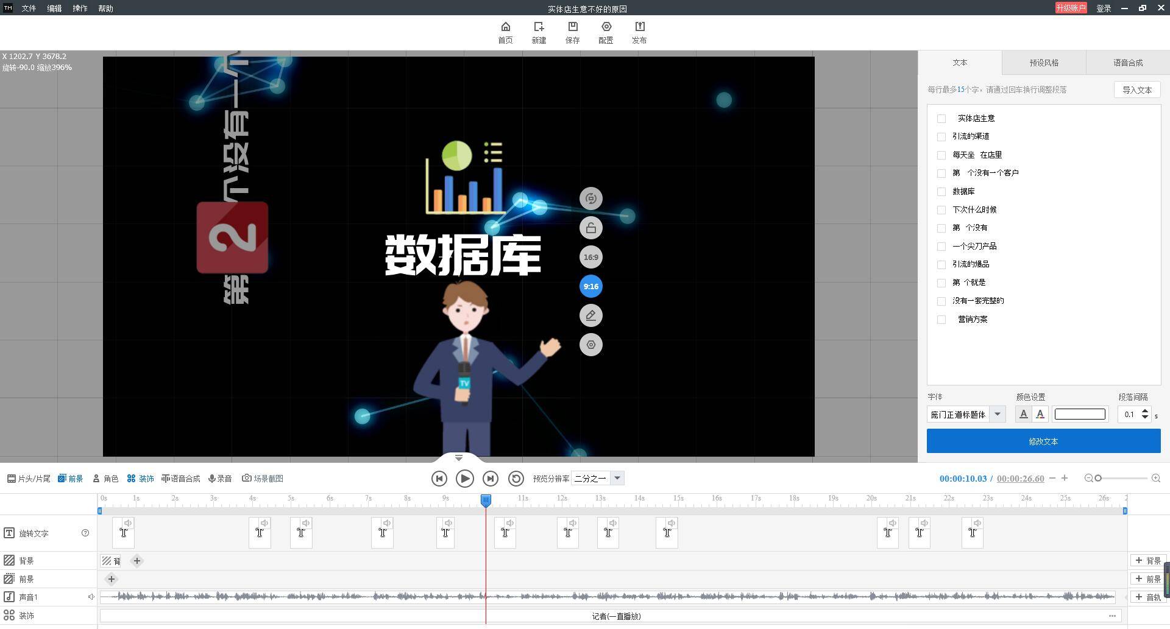Tick the 下次什么时候 checkbox

[x=941, y=210]
